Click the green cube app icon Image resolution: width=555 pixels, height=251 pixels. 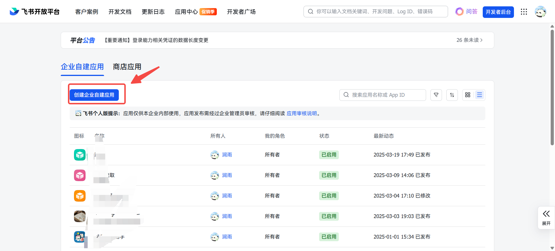80,155
